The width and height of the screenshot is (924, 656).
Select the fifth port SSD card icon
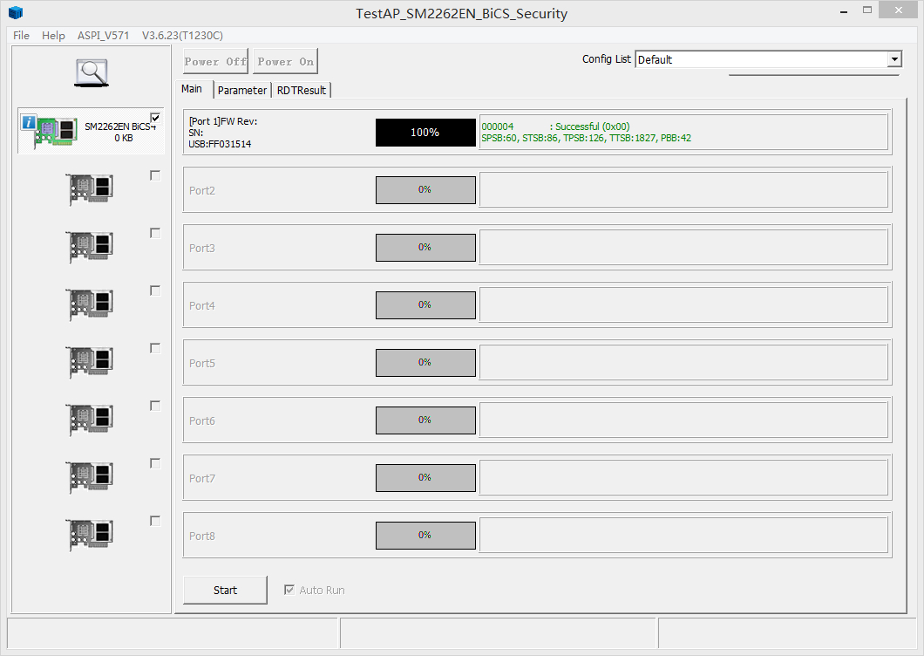[x=91, y=362]
